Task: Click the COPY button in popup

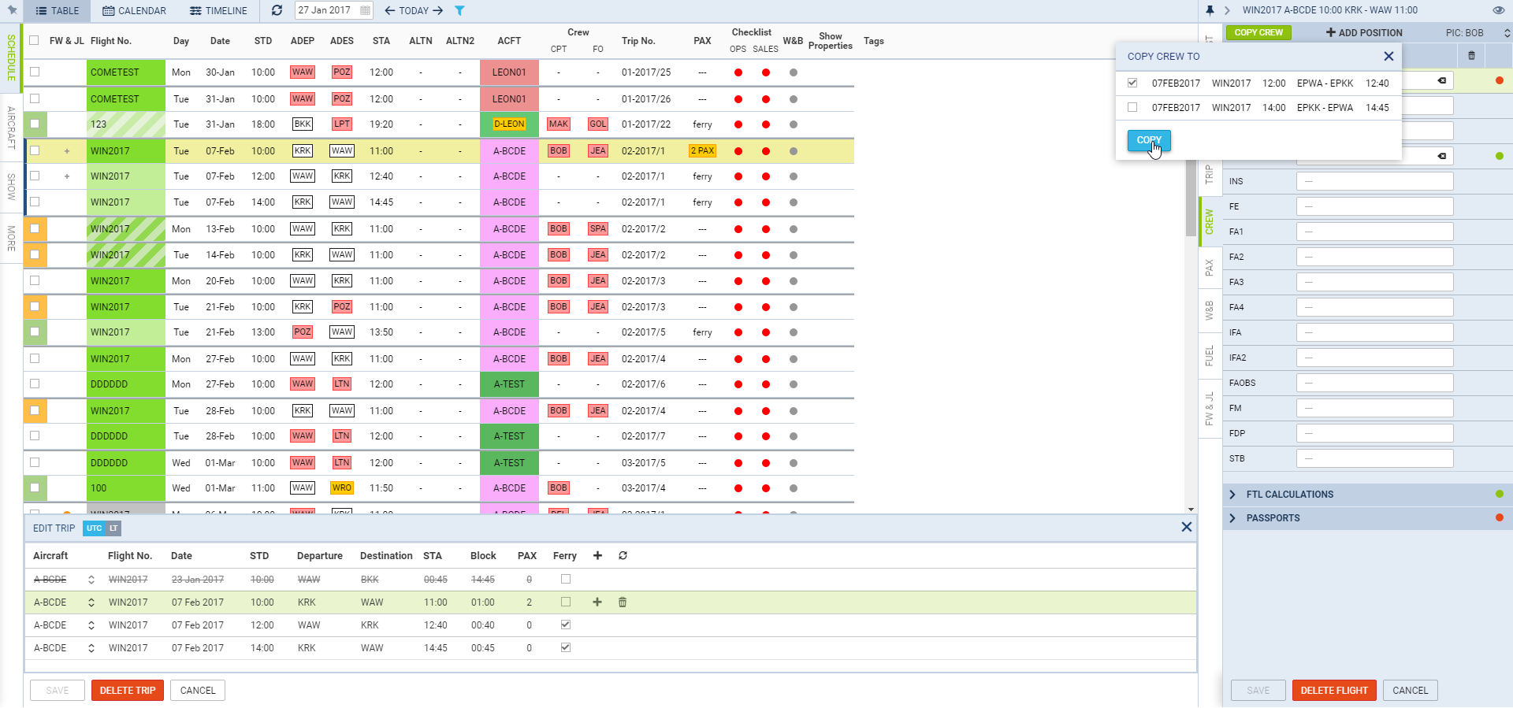Action: pos(1149,140)
